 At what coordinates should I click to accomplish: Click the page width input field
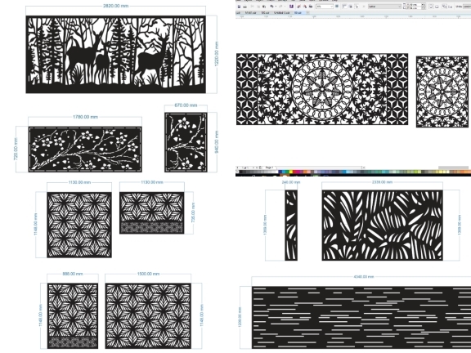click(x=414, y=5)
